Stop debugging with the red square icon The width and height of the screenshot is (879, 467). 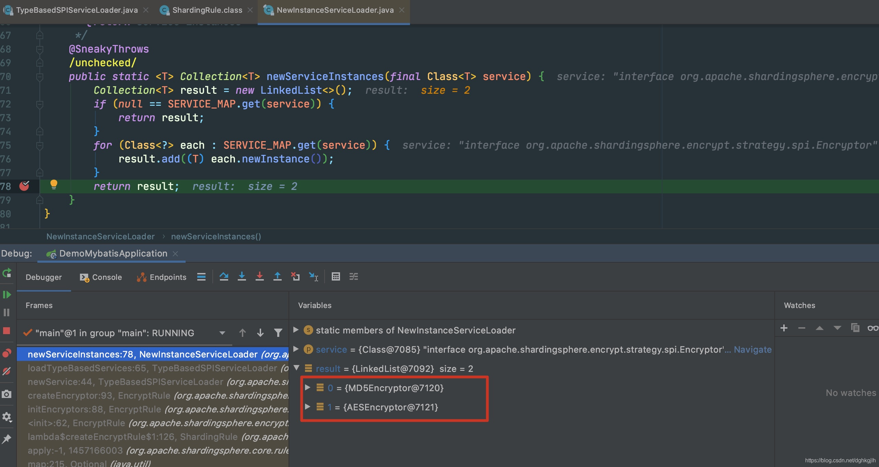(x=7, y=331)
